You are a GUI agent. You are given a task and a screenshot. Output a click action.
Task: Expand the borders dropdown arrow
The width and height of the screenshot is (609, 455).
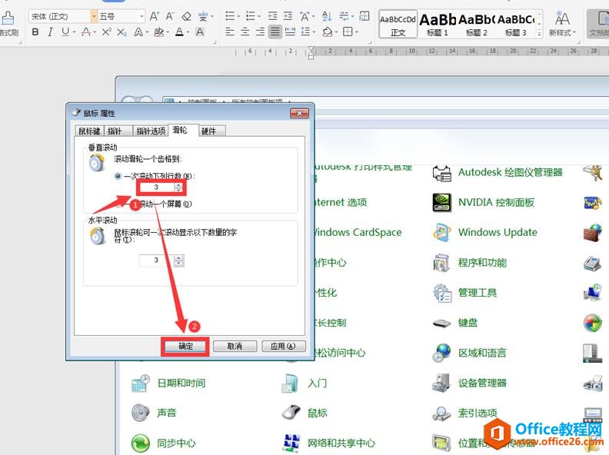pyautogui.click(x=356, y=32)
